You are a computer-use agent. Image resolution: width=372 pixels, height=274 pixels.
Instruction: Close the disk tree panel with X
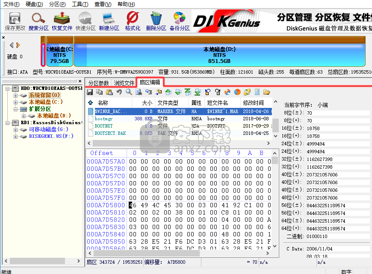click(80, 81)
